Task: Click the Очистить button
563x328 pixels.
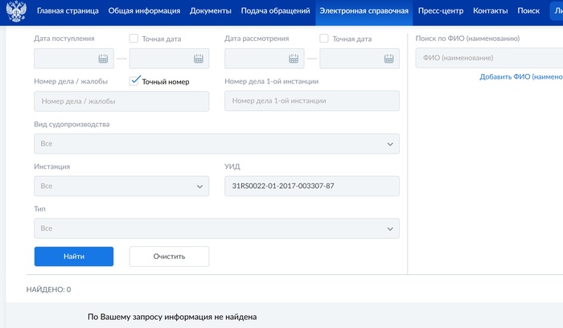Action: click(x=169, y=256)
